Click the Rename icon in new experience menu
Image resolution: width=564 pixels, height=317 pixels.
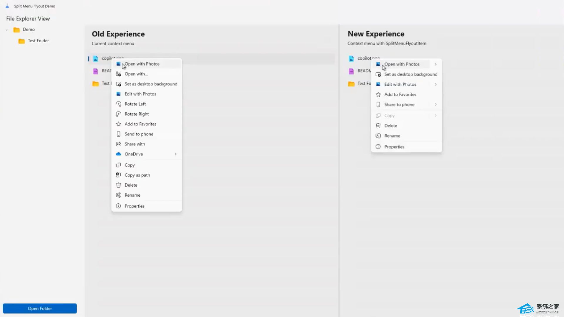[378, 136]
